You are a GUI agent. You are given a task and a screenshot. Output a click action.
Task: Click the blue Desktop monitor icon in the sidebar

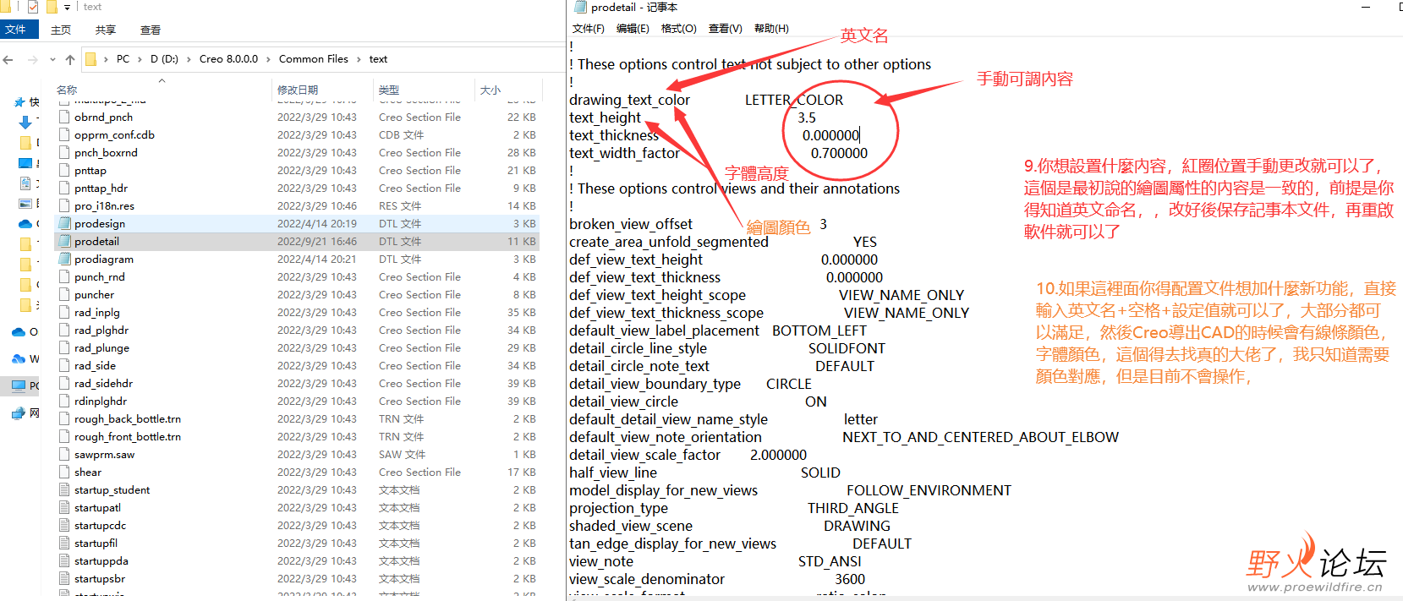point(25,163)
